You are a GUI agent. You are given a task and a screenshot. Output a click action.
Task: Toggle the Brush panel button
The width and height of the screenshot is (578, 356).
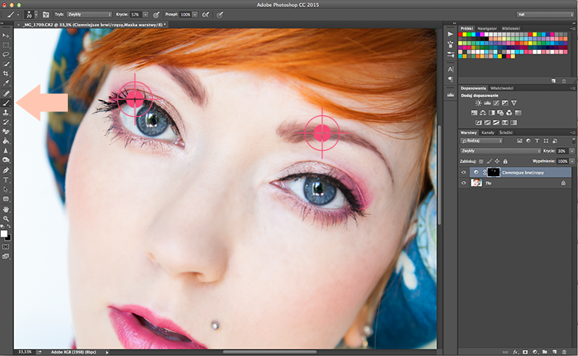45,15
